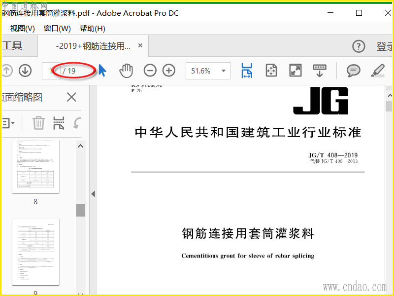Maximize the Acrobat window

coord(359,13)
